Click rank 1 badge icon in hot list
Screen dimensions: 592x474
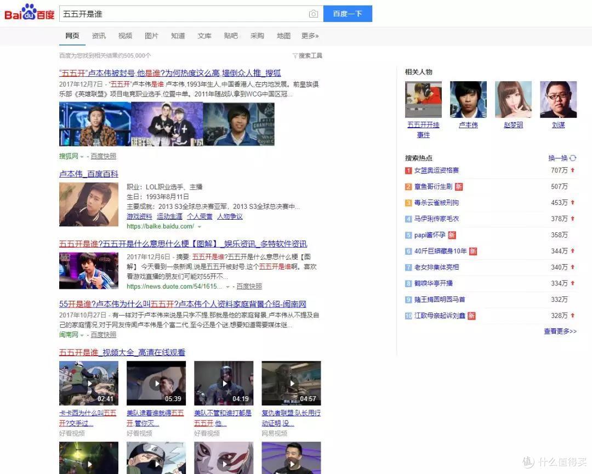coord(408,170)
